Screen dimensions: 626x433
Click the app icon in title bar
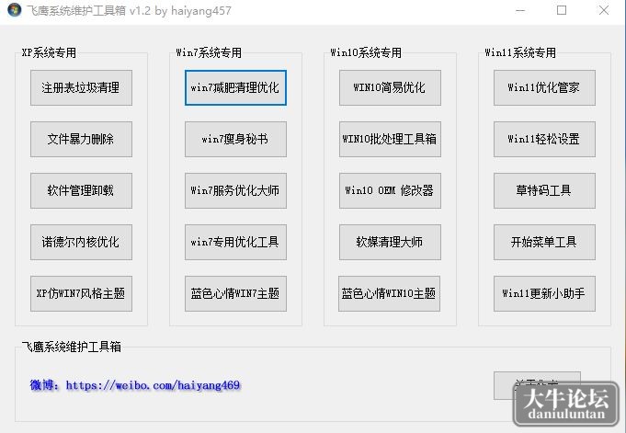click(x=15, y=10)
